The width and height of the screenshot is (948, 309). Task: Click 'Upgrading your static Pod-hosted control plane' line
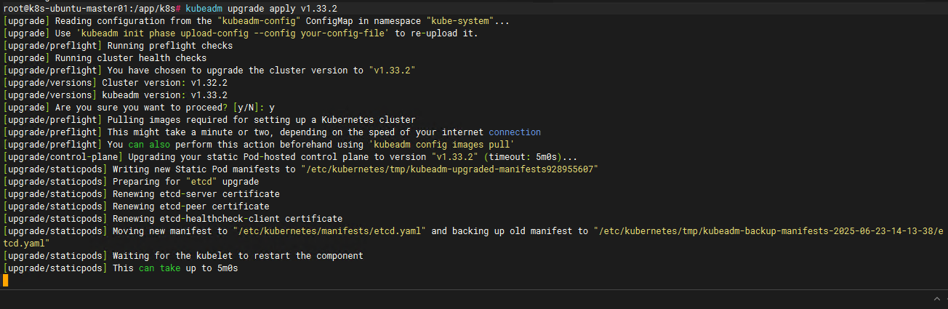(x=291, y=156)
